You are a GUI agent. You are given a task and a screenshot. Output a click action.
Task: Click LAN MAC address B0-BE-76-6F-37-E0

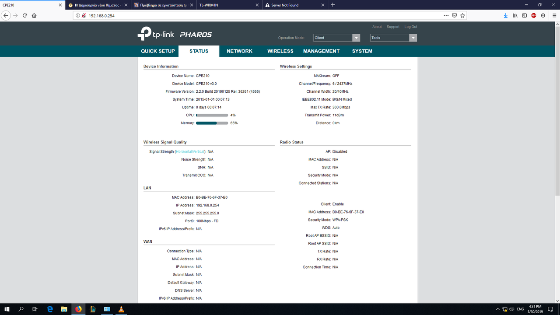click(x=212, y=197)
